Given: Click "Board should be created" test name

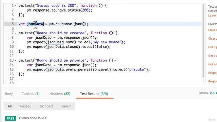Looking at the screenshot, I should click(x=61, y=33).
